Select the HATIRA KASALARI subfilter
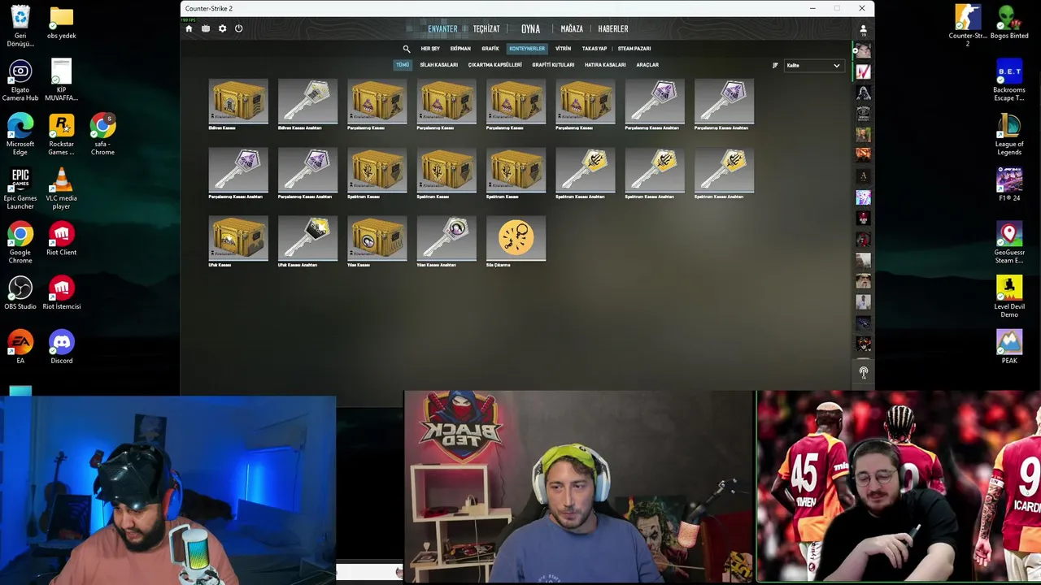 click(605, 65)
